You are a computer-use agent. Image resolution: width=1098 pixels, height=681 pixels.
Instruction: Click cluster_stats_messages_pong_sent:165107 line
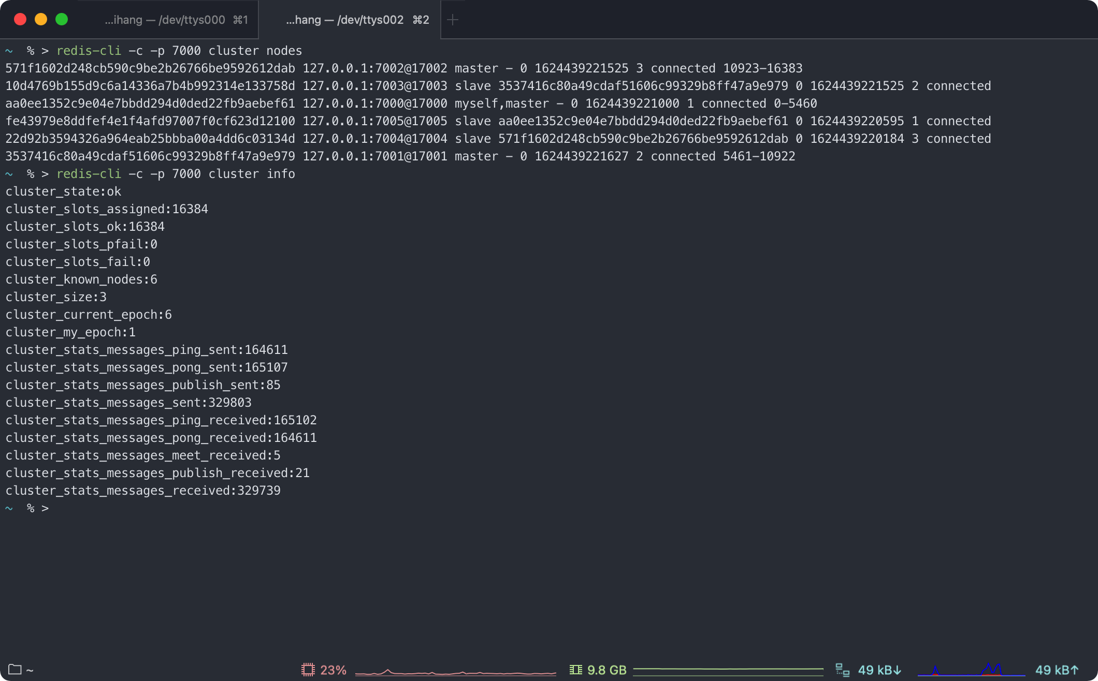147,367
